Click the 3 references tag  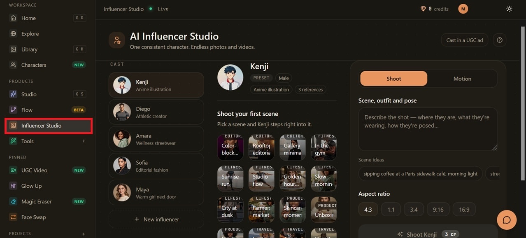[x=311, y=89]
